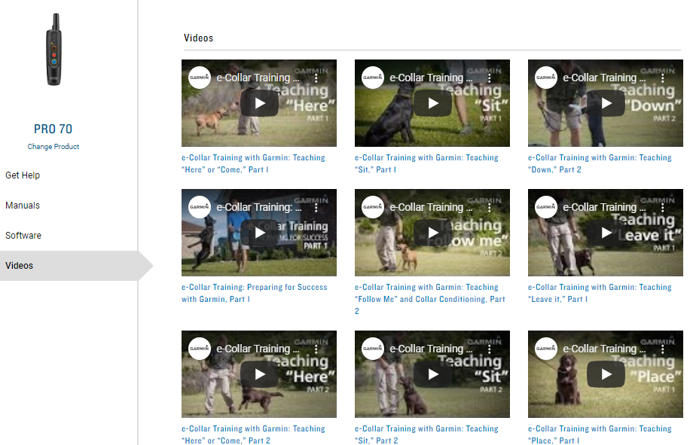The image size is (690, 445).
Task: Open link Teaching "Down," Part 2
Action: [600, 163]
